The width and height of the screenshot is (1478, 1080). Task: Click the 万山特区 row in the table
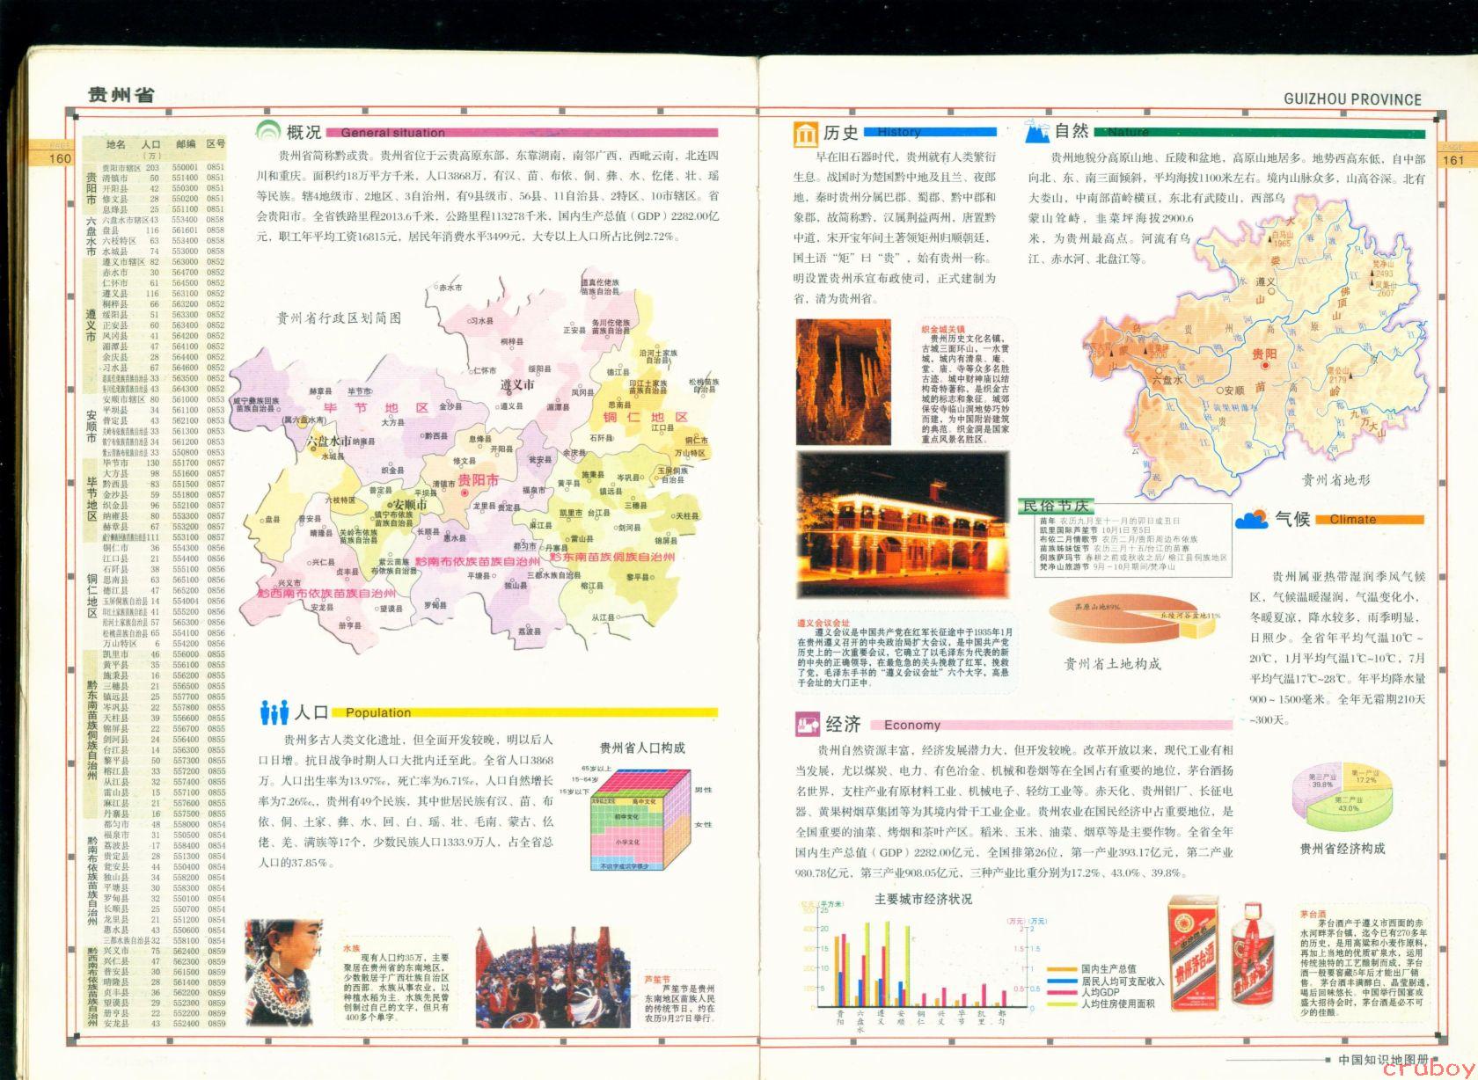164,644
